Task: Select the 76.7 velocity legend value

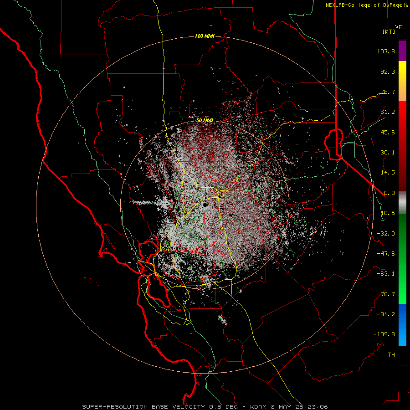Action: [388, 92]
